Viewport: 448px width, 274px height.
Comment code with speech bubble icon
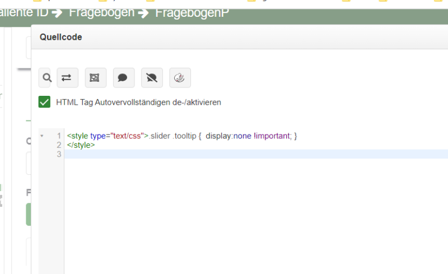pyautogui.click(x=123, y=78)
